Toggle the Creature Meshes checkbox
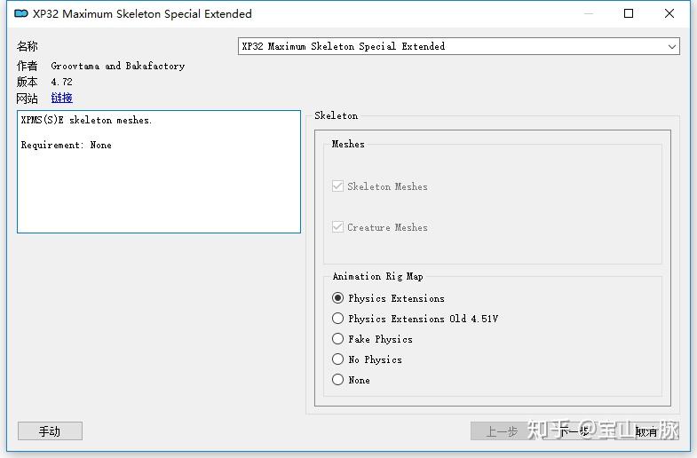This screenshot has width=697, height=458. (337, 227)
